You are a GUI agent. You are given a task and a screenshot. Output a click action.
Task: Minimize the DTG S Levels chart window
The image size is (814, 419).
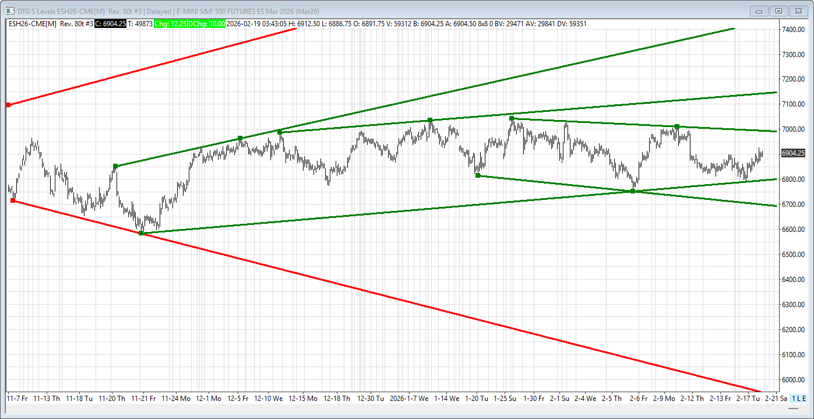point(759,10)
